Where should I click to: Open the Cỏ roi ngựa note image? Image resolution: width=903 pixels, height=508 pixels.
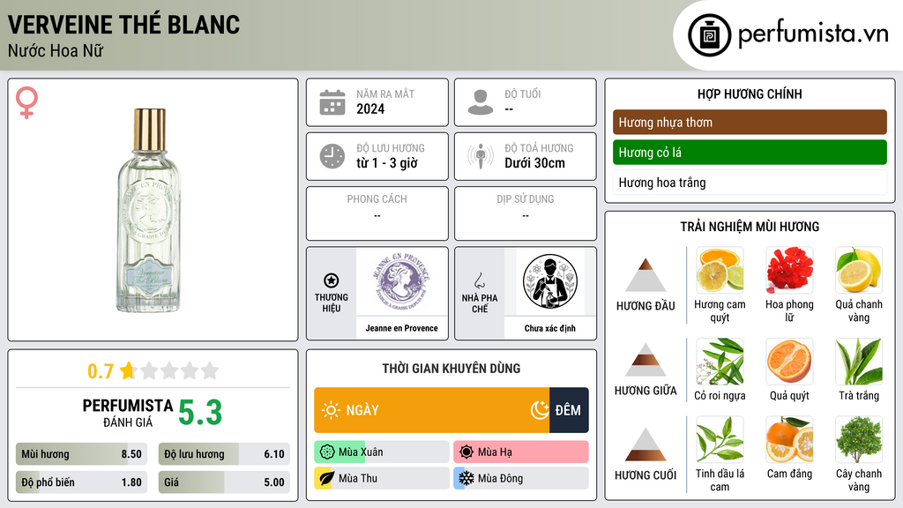720,361
